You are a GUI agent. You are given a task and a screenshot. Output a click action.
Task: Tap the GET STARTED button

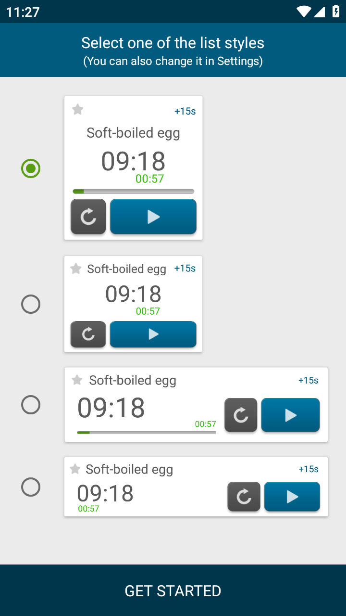point(173,590)
